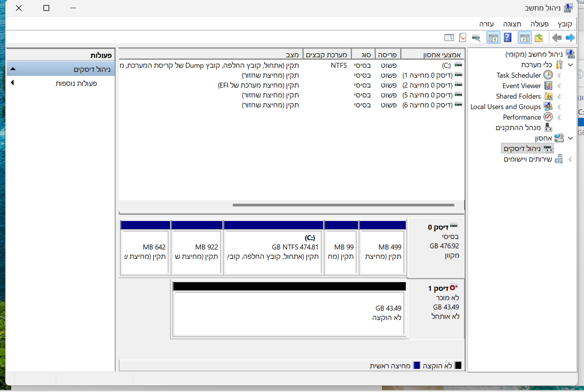This screenshot has width=584, height=392.
Task: Click the up-one-level folder icon
Action: [x=539, y=38]
